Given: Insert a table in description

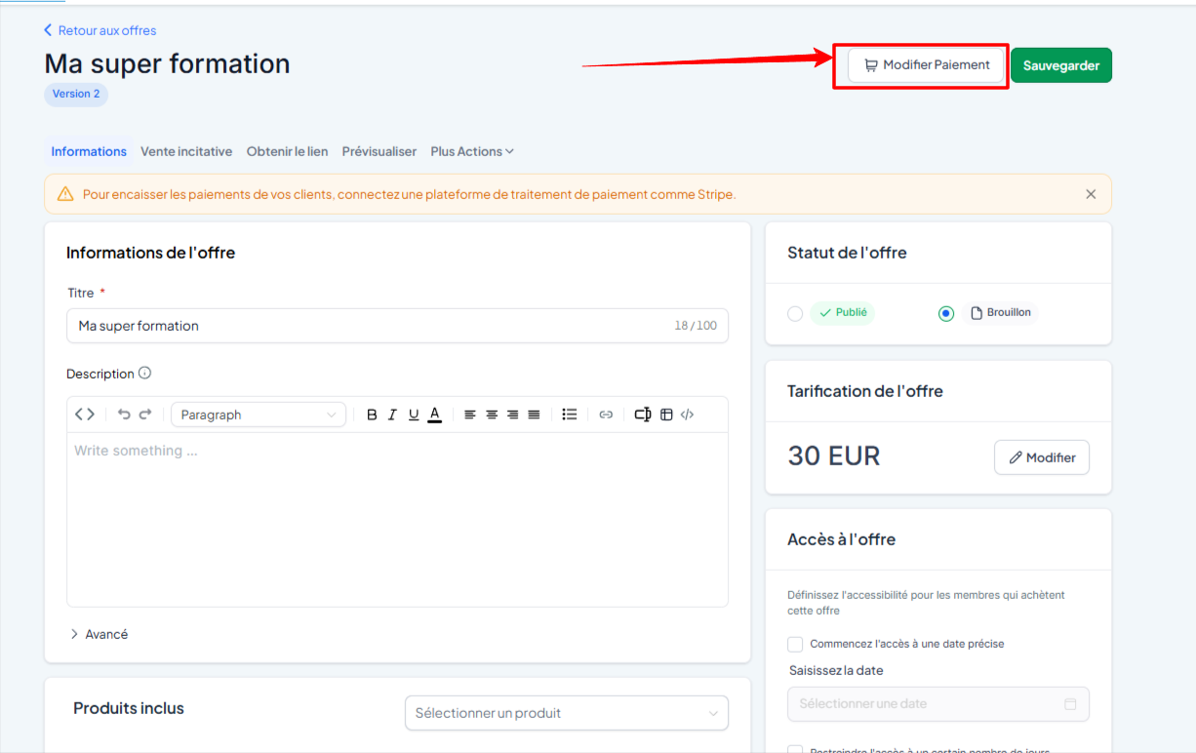Looking at the screenshot, I should point(666,415).
